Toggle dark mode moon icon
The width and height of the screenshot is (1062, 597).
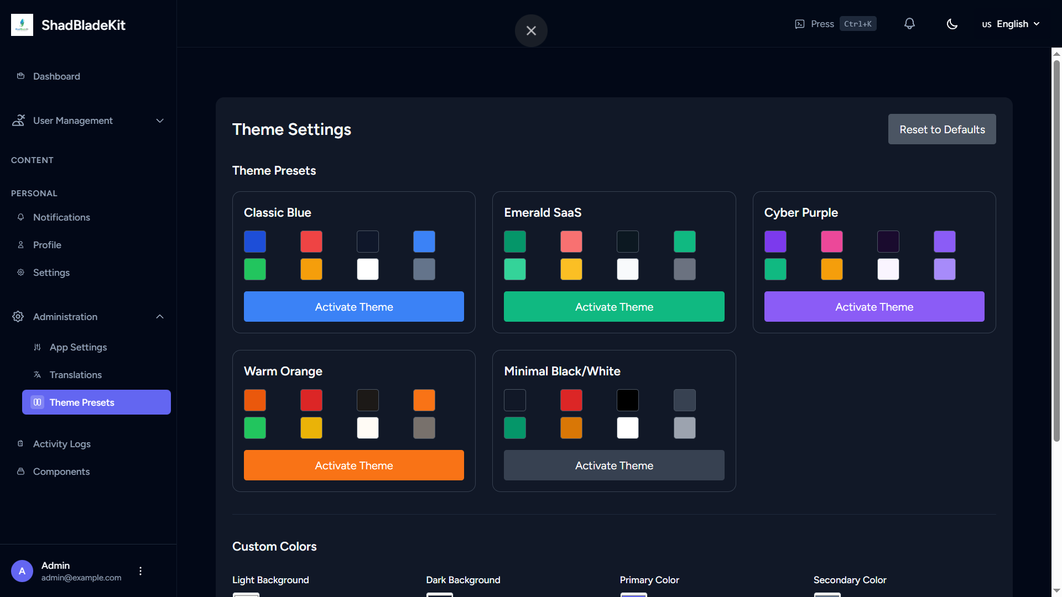pyautogui.click(x=952, y=24)
